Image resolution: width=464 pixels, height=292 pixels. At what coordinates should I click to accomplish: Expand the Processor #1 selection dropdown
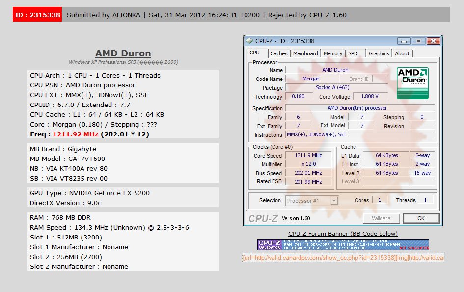pos(334,201)
